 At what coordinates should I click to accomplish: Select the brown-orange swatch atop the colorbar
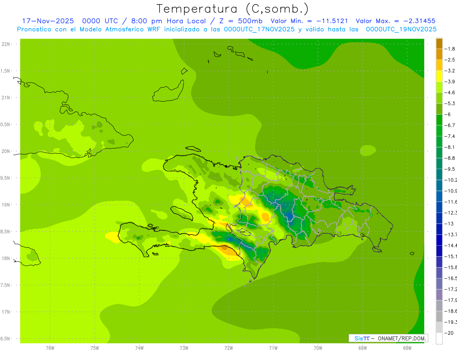point(439,43)
